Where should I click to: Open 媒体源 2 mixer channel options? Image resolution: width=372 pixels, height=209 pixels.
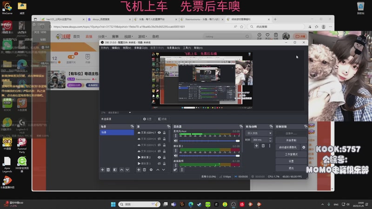coord(176,150)
